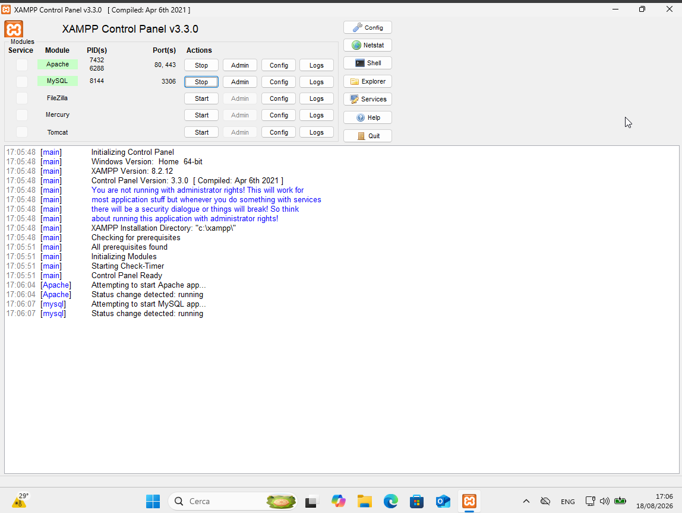Toggle the Tomcat service checkbox
682x513 pixels.
pyautogui.click(x=22, y=132)
